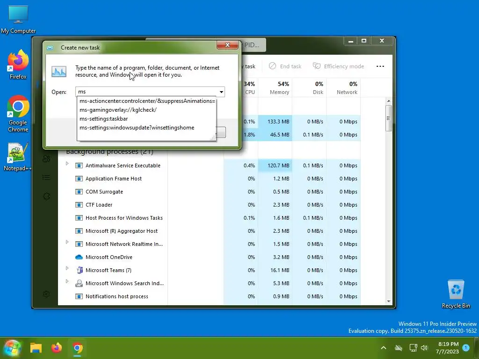
Task: Click the COM Surrogate process icon
Action: click(x=79, y=192)
